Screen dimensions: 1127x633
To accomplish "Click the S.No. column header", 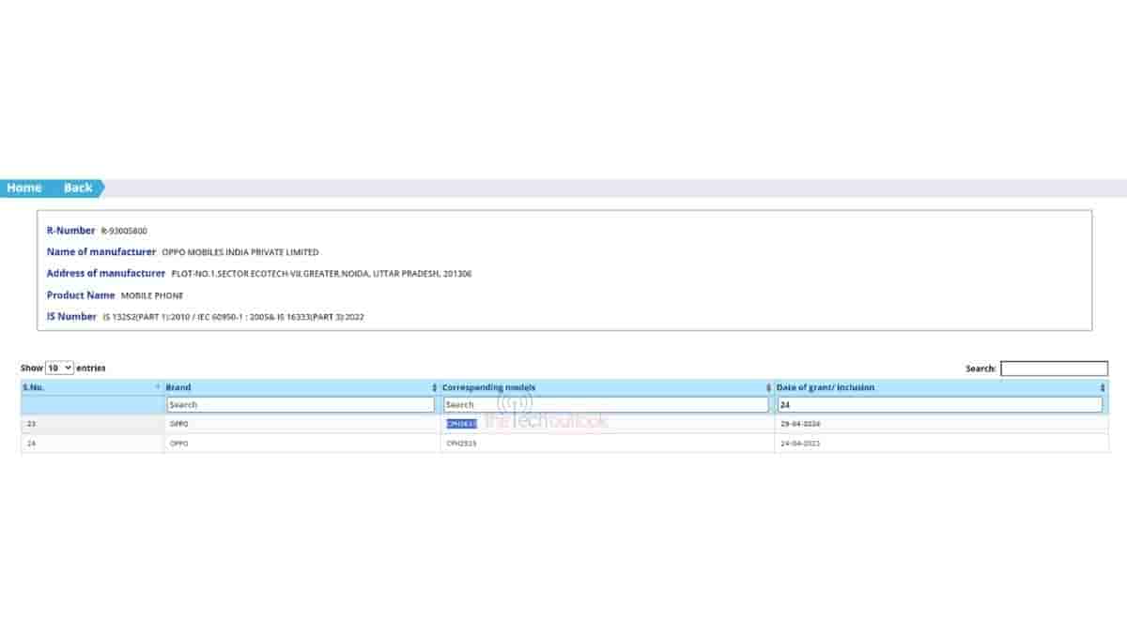I will click(x=34, y=387).
